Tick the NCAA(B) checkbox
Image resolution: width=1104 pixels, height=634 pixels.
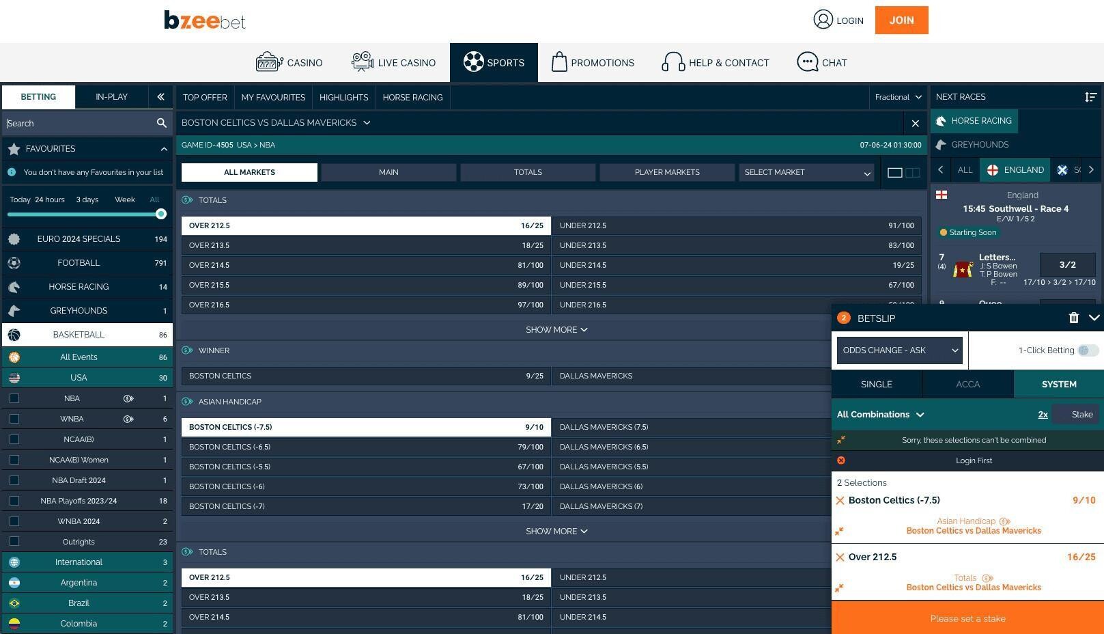coord(14,439)
